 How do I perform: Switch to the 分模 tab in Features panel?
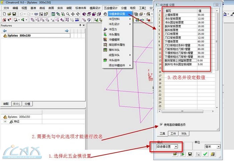click(27, 104)
